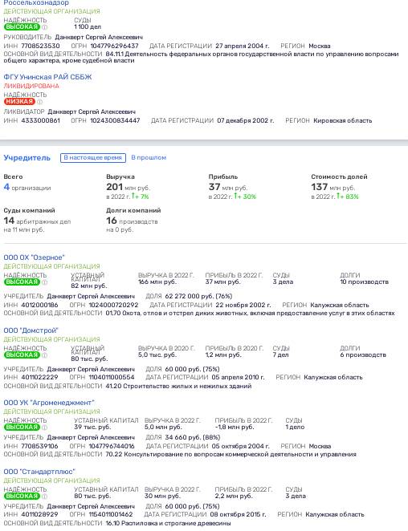
Task: Select INN 4011022229
Action: [39, 377]
